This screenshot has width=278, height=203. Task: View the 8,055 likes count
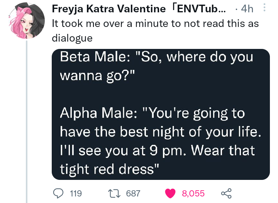193,193
